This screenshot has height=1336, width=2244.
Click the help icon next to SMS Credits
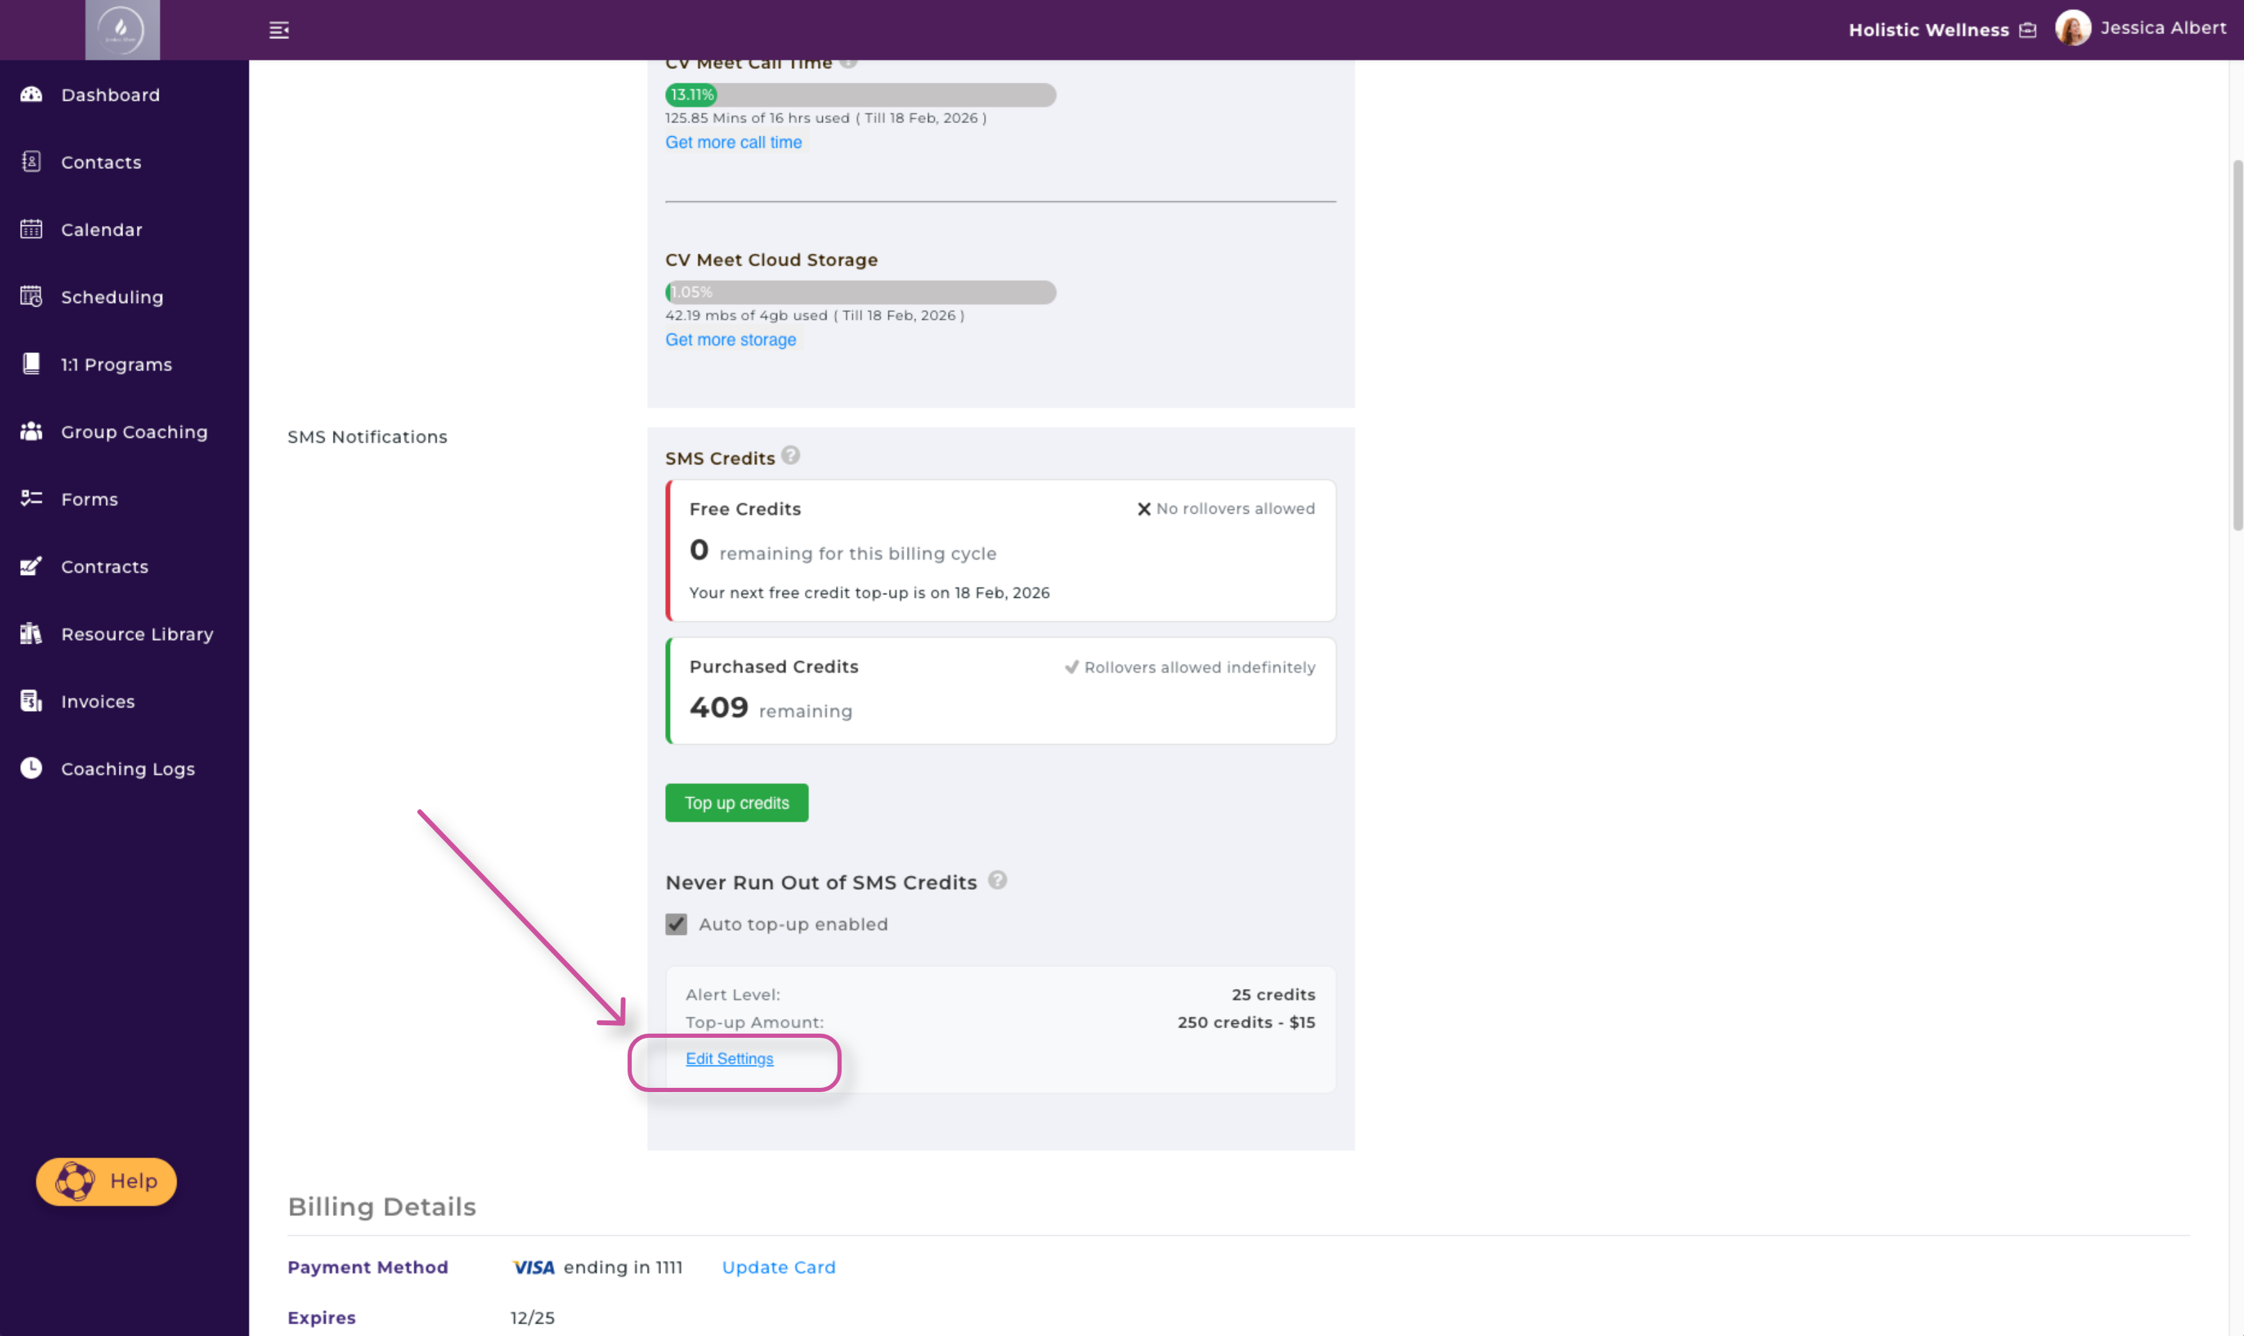click(x=790, y=455)
